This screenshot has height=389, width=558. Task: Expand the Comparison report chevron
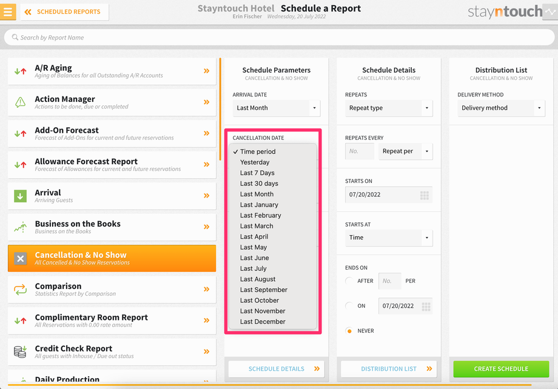coord(206,289)
